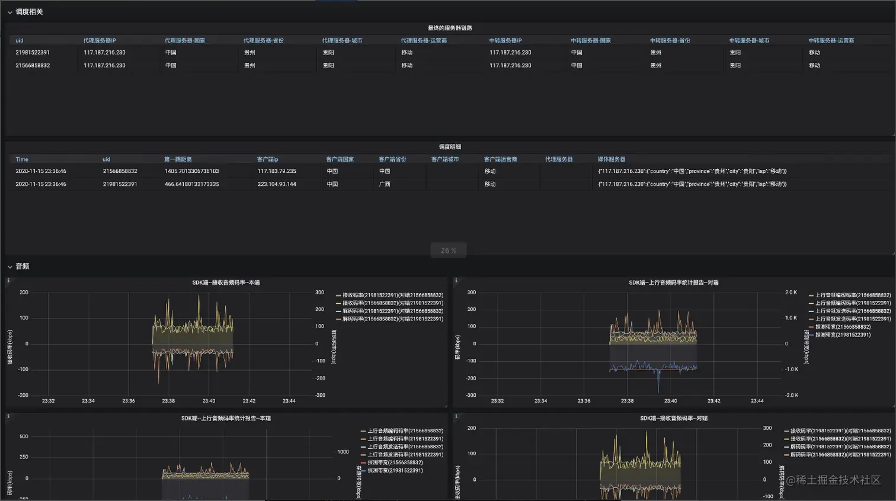Toggle 解码码率(21981522391) series in 本端 receive legend
This screenshot has height=501, width=896.
(x=393, y=311)
